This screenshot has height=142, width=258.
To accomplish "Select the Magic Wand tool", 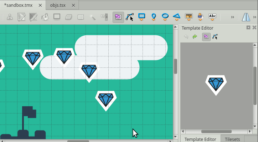I will pyautogui.click(x=93, y=17).
